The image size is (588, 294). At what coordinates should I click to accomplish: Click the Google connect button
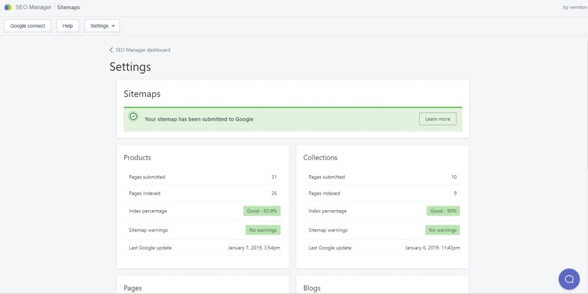click(28, 26)
